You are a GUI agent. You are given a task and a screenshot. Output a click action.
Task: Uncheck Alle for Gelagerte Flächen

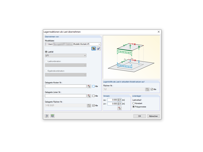[x=93, y=106]
